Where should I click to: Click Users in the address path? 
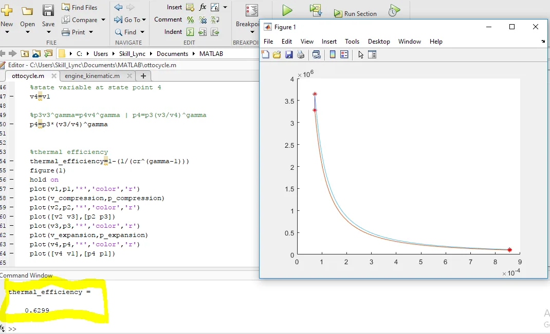[x=101, y=54]
